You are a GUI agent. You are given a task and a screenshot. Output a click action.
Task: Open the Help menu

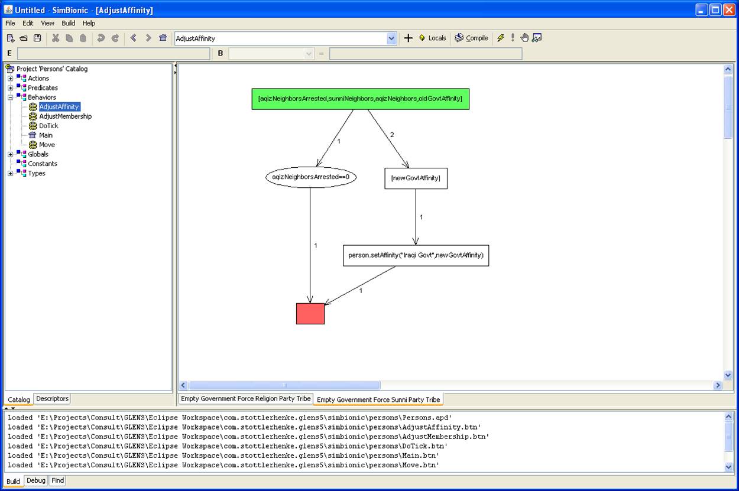(89, 23)
